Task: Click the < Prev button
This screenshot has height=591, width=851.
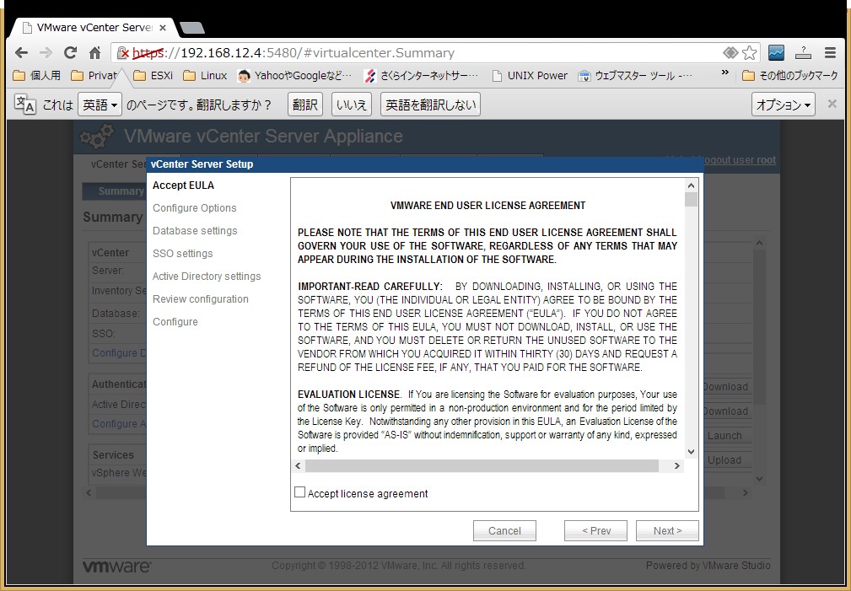Action: pos(596,531)
